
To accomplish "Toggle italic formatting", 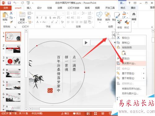I will (x=42, y=18).
